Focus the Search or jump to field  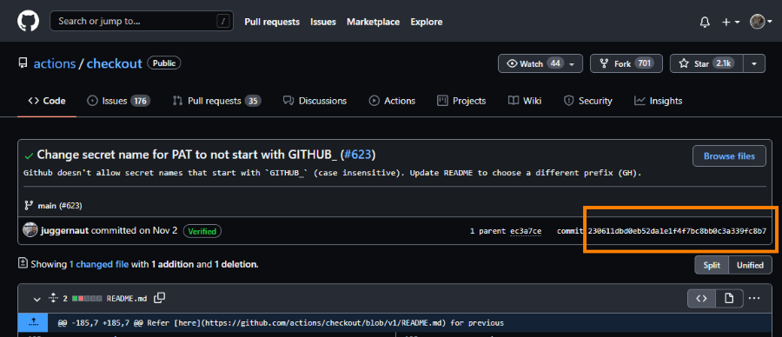coord(142,22)
